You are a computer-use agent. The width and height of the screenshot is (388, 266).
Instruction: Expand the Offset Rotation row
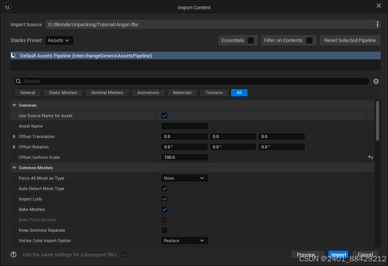pyautogui.click(x=14, y=147)
